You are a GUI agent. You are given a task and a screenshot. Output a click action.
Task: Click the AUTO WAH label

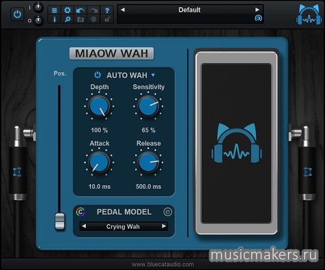pyautogui.click(x=127, y=75)
